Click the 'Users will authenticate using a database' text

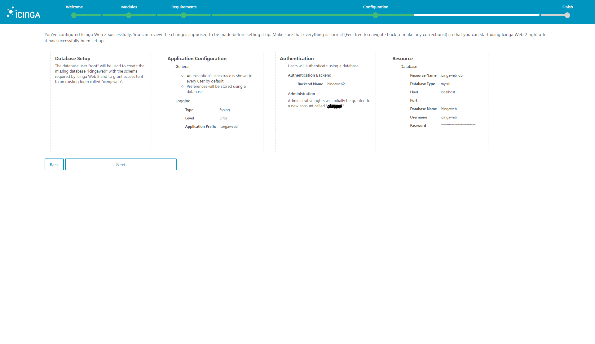(324, 66)
